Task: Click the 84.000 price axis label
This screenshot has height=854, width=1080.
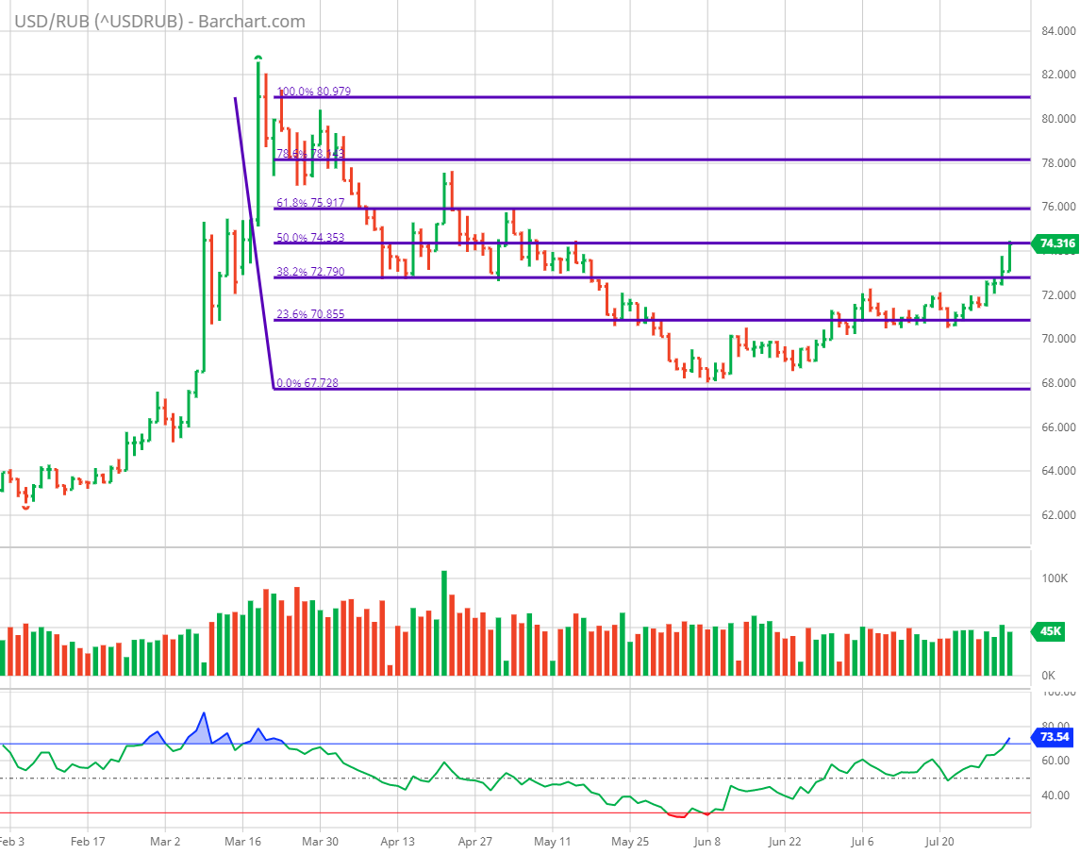Action: (1058, 31)
